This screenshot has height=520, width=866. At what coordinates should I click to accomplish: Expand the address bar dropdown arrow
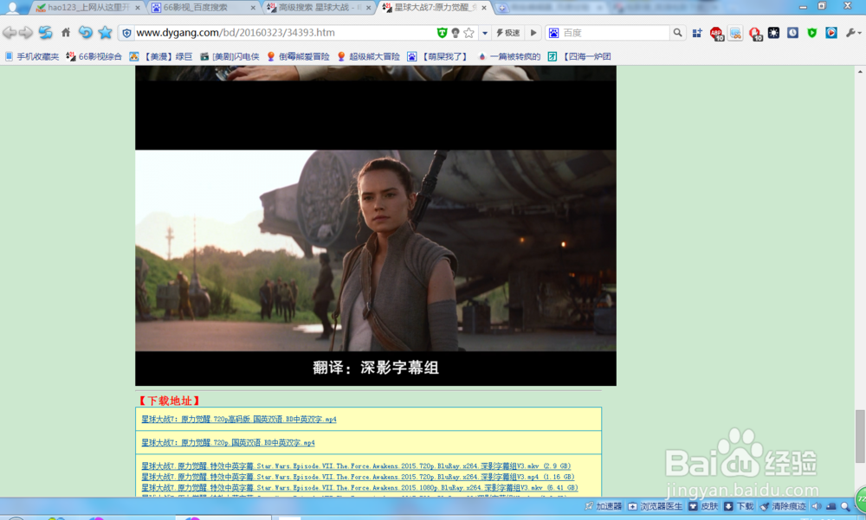tap(485, 33)
